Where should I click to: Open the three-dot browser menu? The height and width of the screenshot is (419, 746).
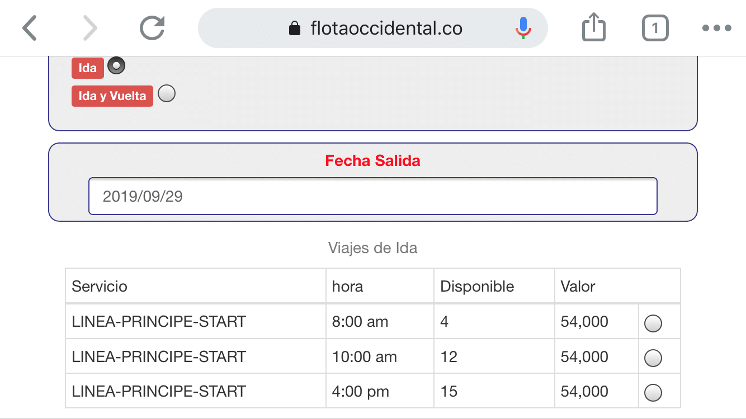(716, 28)
